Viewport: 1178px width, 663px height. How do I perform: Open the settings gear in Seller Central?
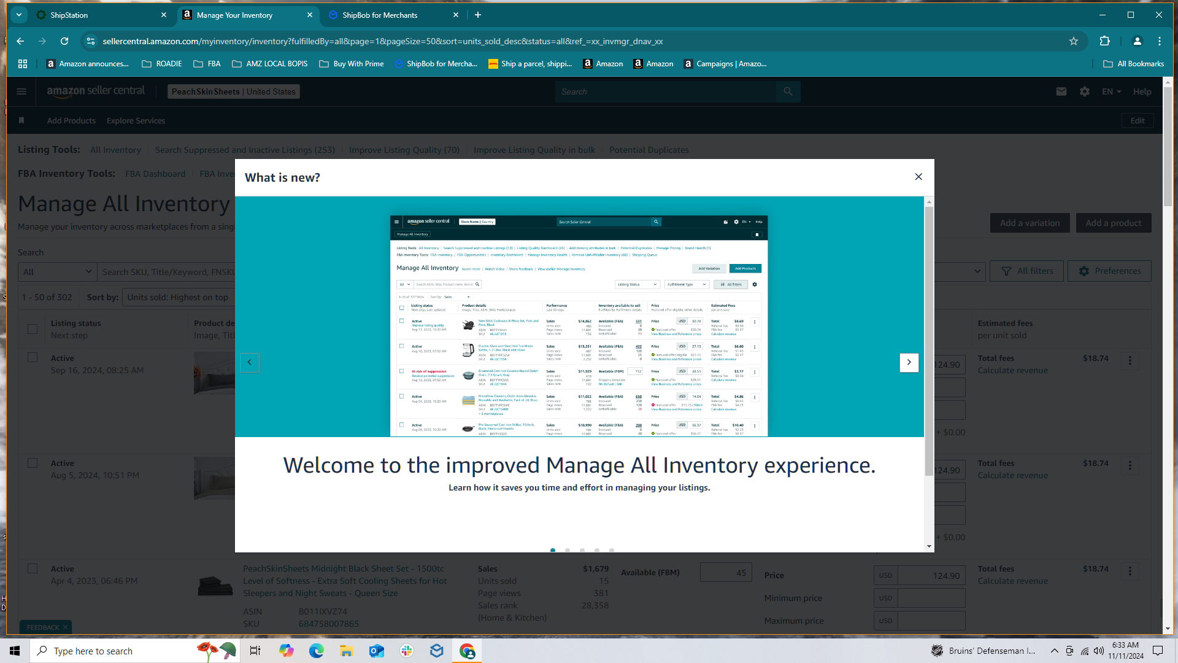pyautogui.click(x=1085, y=91)
